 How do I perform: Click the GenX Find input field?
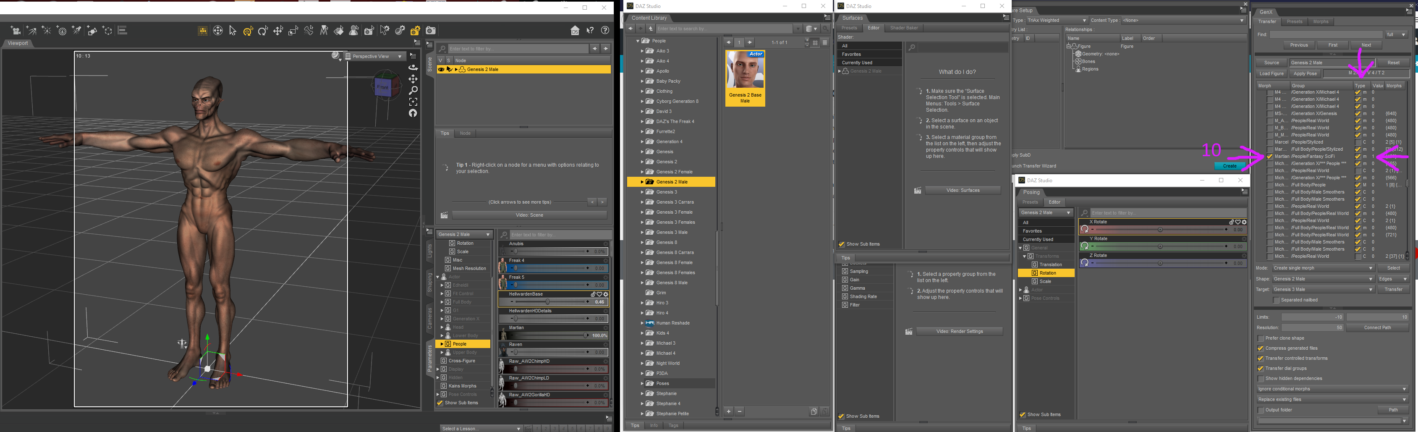[1326, 35]
